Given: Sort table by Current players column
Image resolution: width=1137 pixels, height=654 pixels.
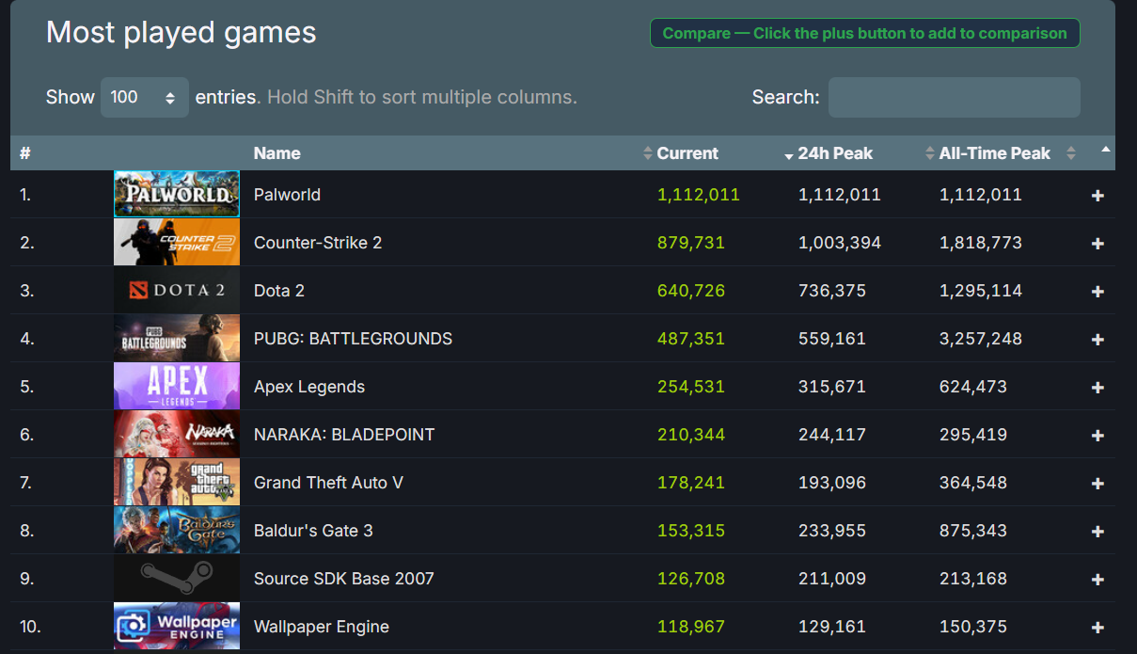Looking at the screenshot, I should [687, 153].
